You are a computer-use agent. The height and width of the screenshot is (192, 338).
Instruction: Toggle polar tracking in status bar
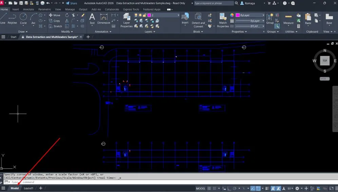point(234,188)
